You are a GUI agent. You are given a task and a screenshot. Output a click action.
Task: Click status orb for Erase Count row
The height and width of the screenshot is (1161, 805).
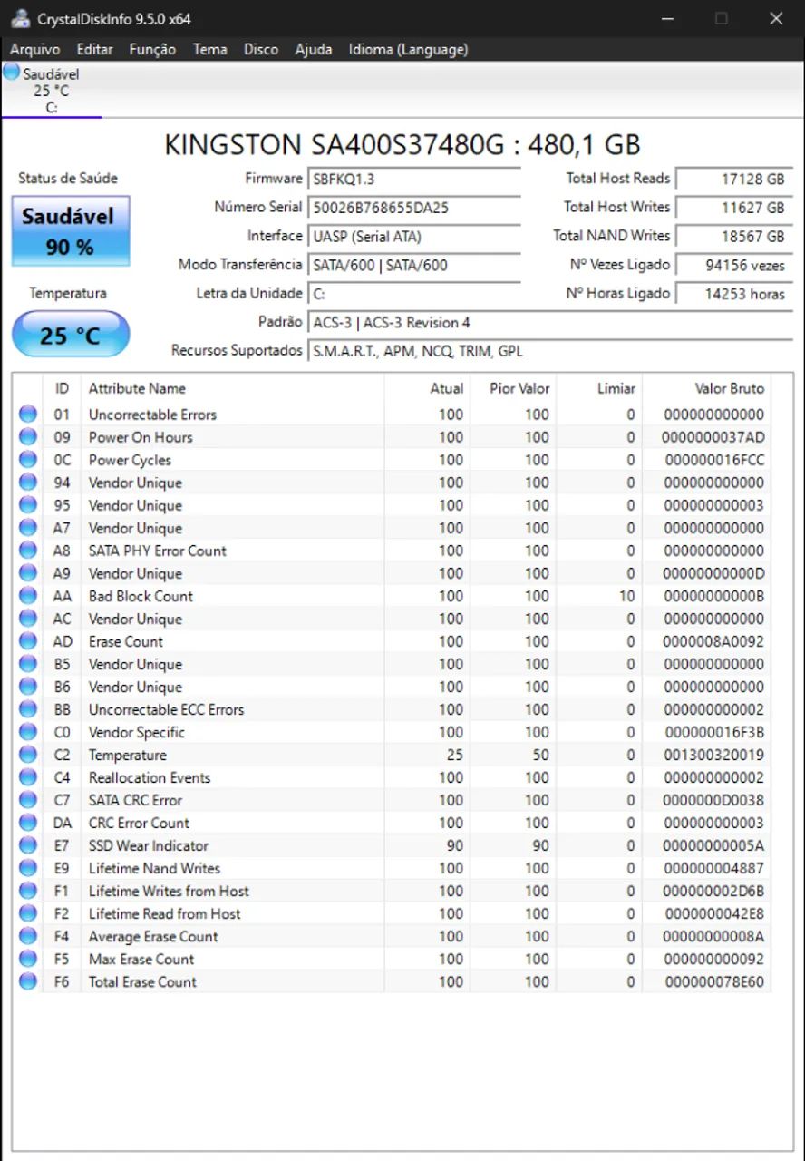(28, 641)
